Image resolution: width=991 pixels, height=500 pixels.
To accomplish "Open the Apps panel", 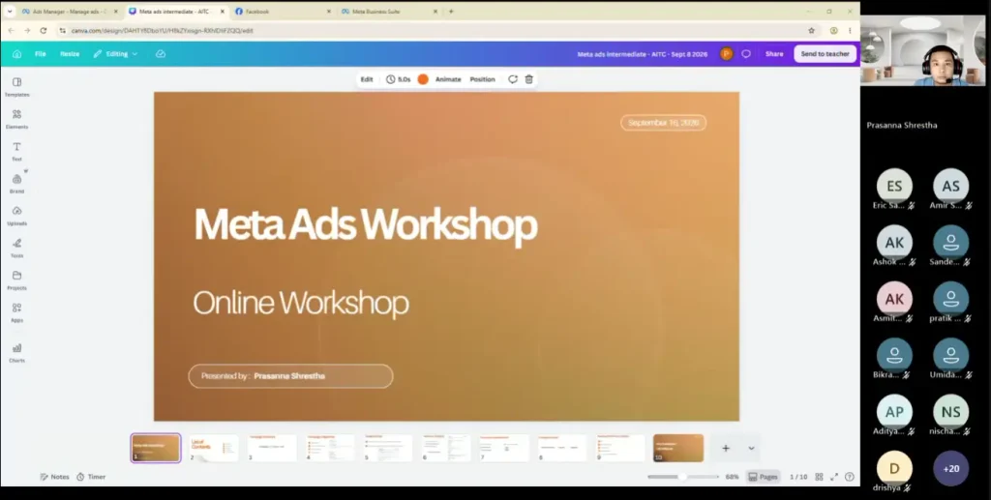I will point(17,311).
